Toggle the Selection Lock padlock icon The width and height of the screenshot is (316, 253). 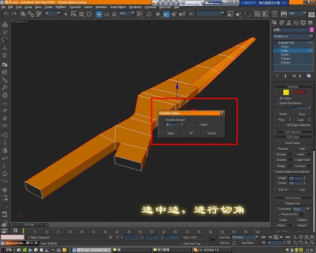pos(111,237)
